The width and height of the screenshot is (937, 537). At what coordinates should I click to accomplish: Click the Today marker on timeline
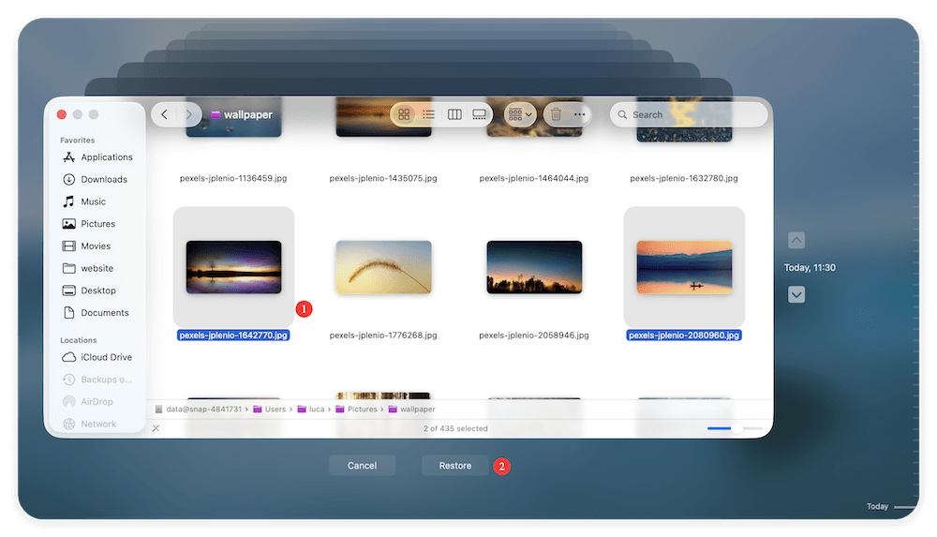[877, 506]
